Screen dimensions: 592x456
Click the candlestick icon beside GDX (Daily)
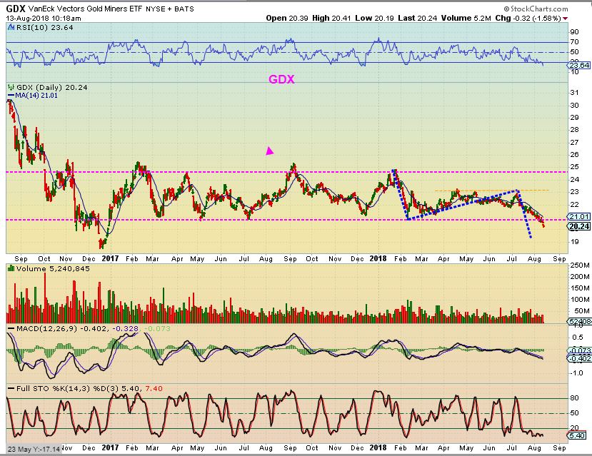point(11,87)
